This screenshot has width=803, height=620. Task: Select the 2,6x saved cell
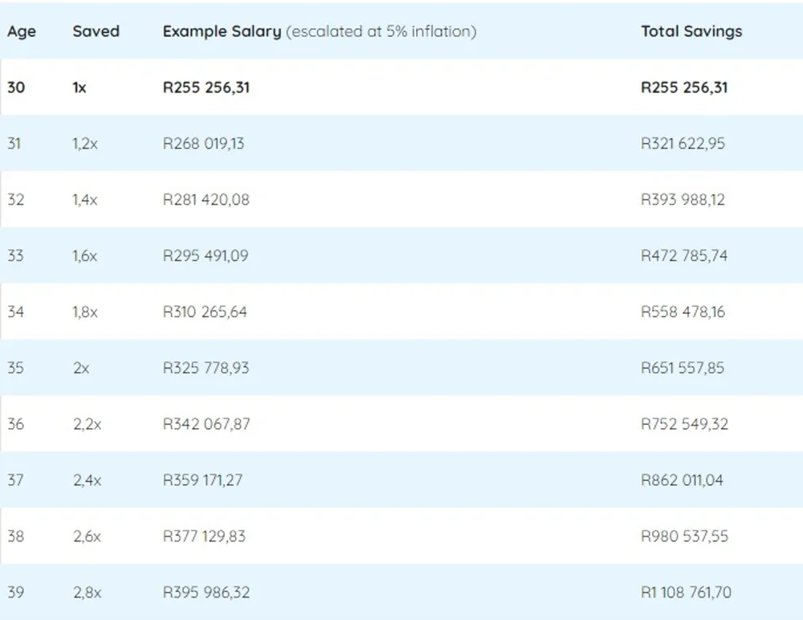(x=87, y=536)
